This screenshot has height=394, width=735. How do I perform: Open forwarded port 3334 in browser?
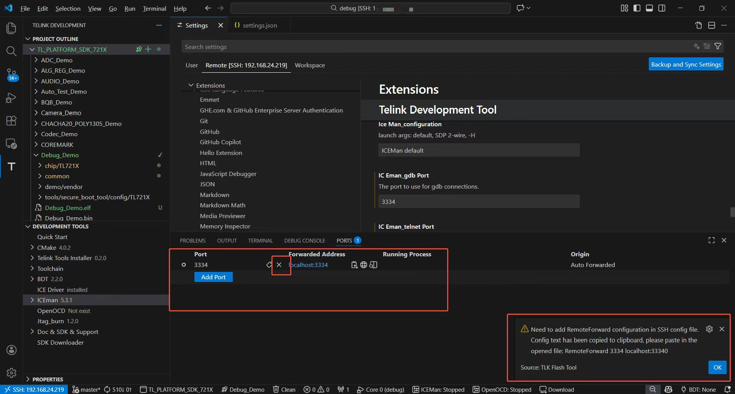point(364,265)
